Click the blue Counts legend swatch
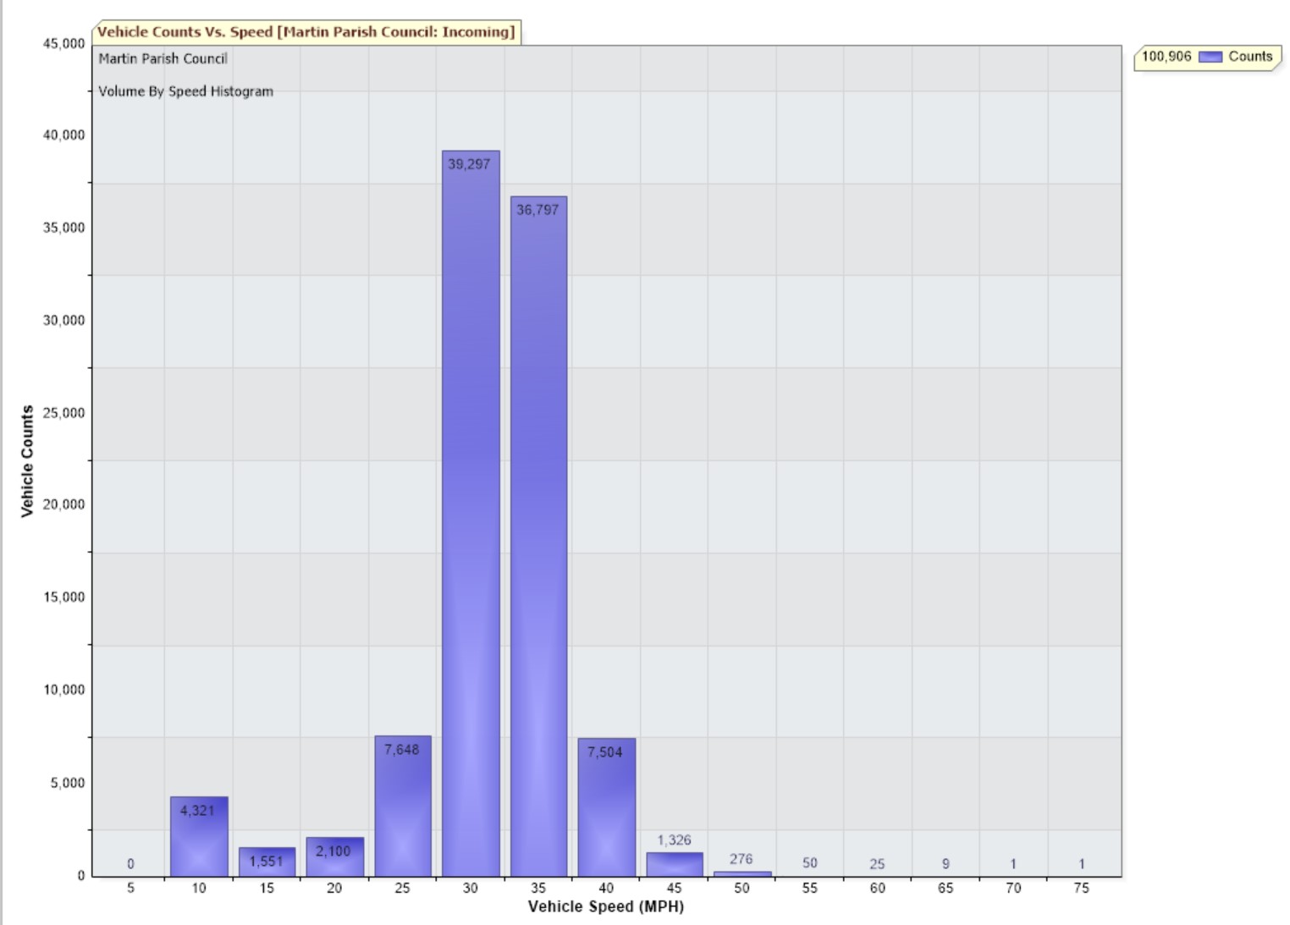This screenshot has width=1290, height=925. (1210, 57)
